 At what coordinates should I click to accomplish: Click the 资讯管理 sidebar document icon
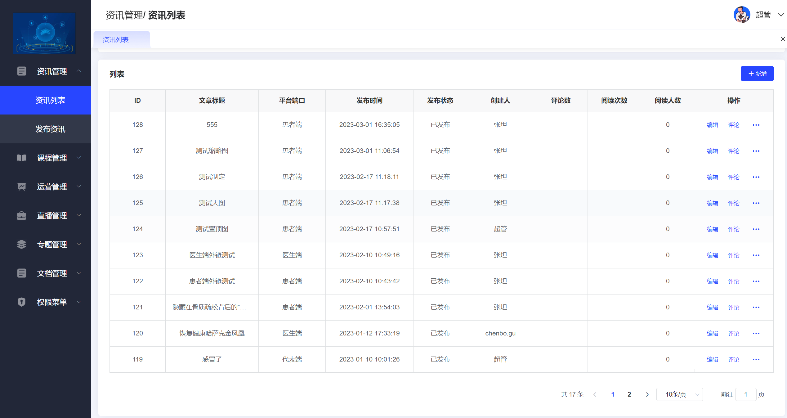22,71
